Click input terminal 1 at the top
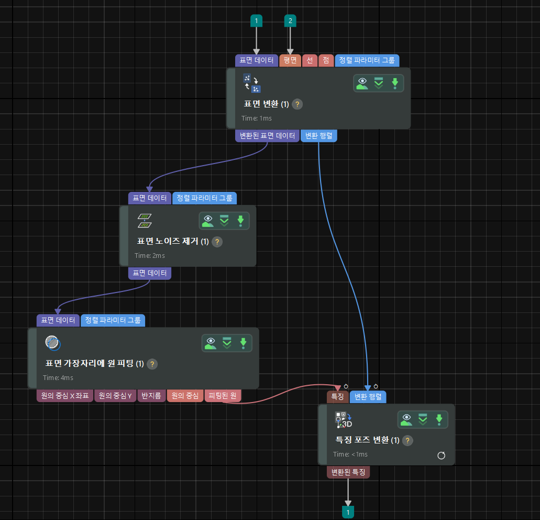This screenshot has height=520, width=540. [x=256, y=20]
